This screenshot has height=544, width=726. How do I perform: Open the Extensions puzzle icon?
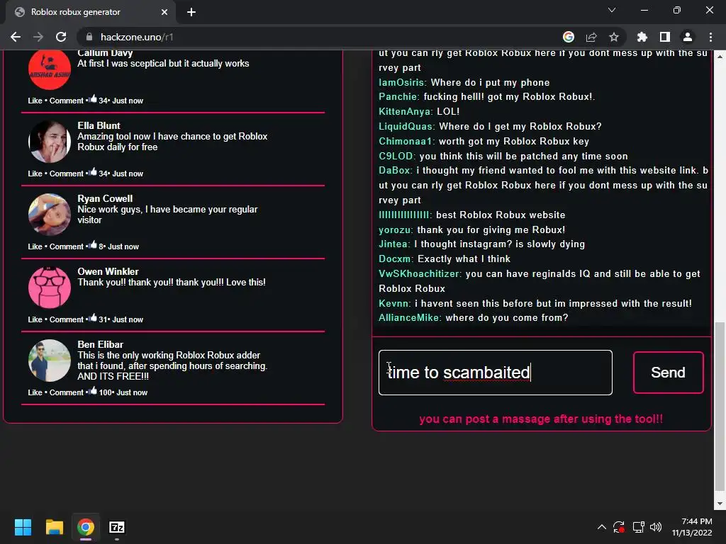642,37
